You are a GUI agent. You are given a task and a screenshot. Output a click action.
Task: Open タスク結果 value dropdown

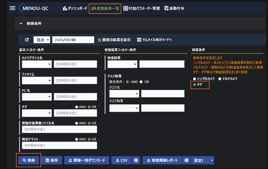tap(124, 108)
